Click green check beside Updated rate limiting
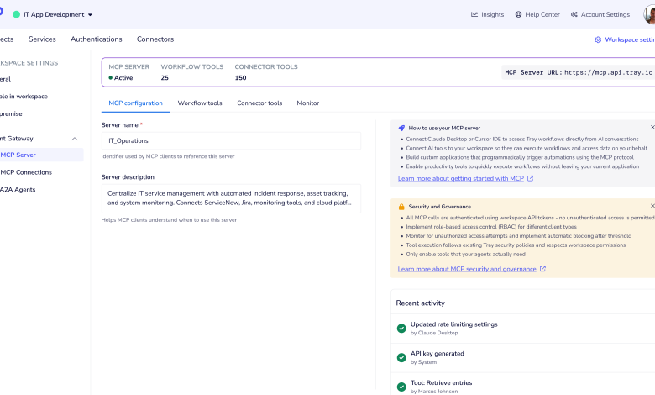This screenshot has height=395, width=655. pyautogui.click(x=401, y=328)
